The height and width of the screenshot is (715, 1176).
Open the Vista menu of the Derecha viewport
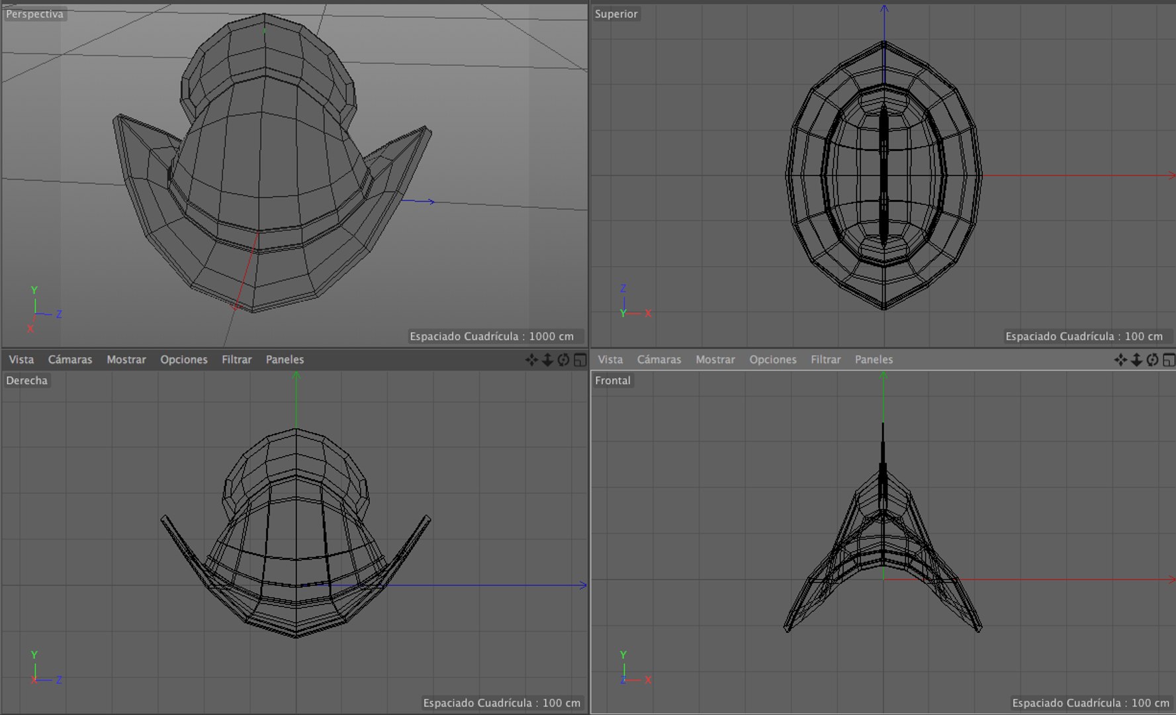21,359
